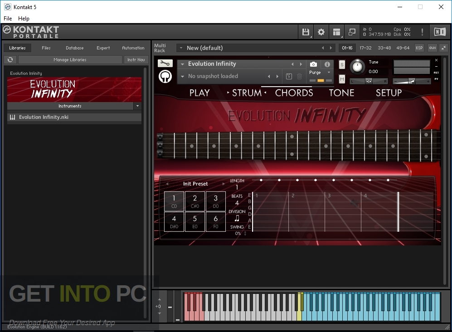Load previous snapshot arrow
The height and width of the screenshot is (332, 452).
point(269,77)
